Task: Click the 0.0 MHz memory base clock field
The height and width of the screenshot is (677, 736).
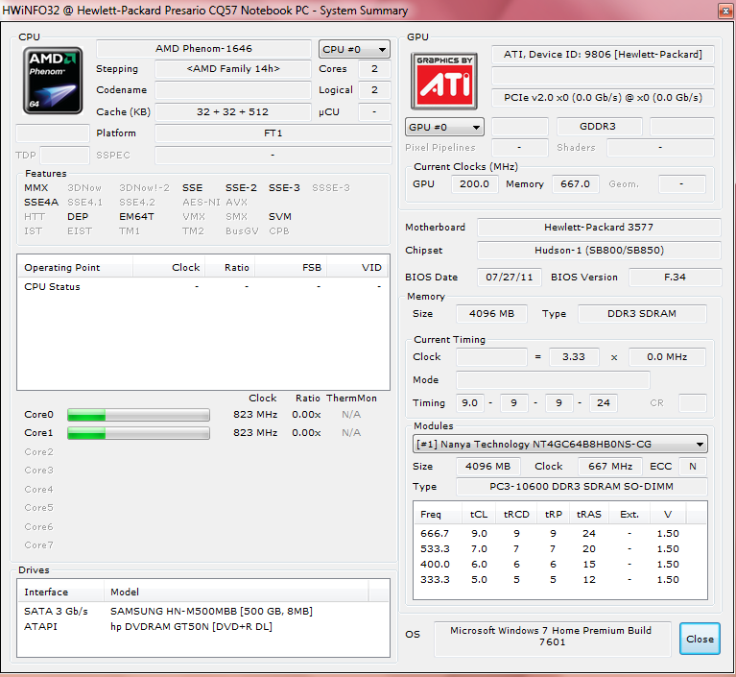Action: tap(667, 357)
